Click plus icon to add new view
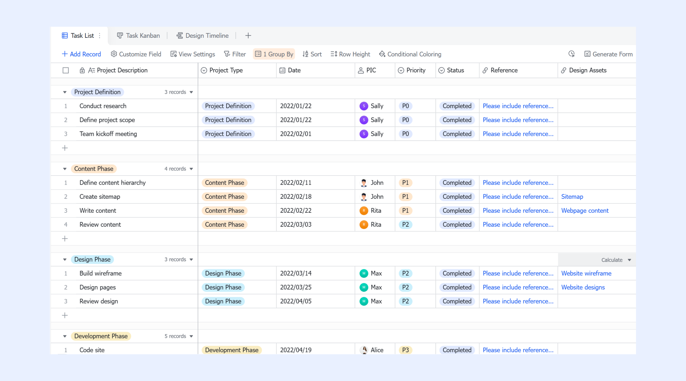Image resolution: width=686 pixels, height=381 pixels. pyautogui.click(x=248, y=36)
